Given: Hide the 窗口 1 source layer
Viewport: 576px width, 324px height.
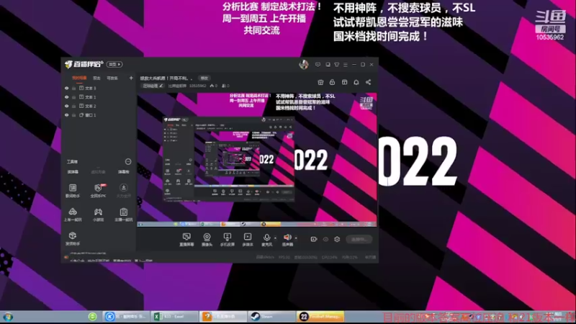Looking at the screenshot, I should pyautogui.click(x=66, y=115).
